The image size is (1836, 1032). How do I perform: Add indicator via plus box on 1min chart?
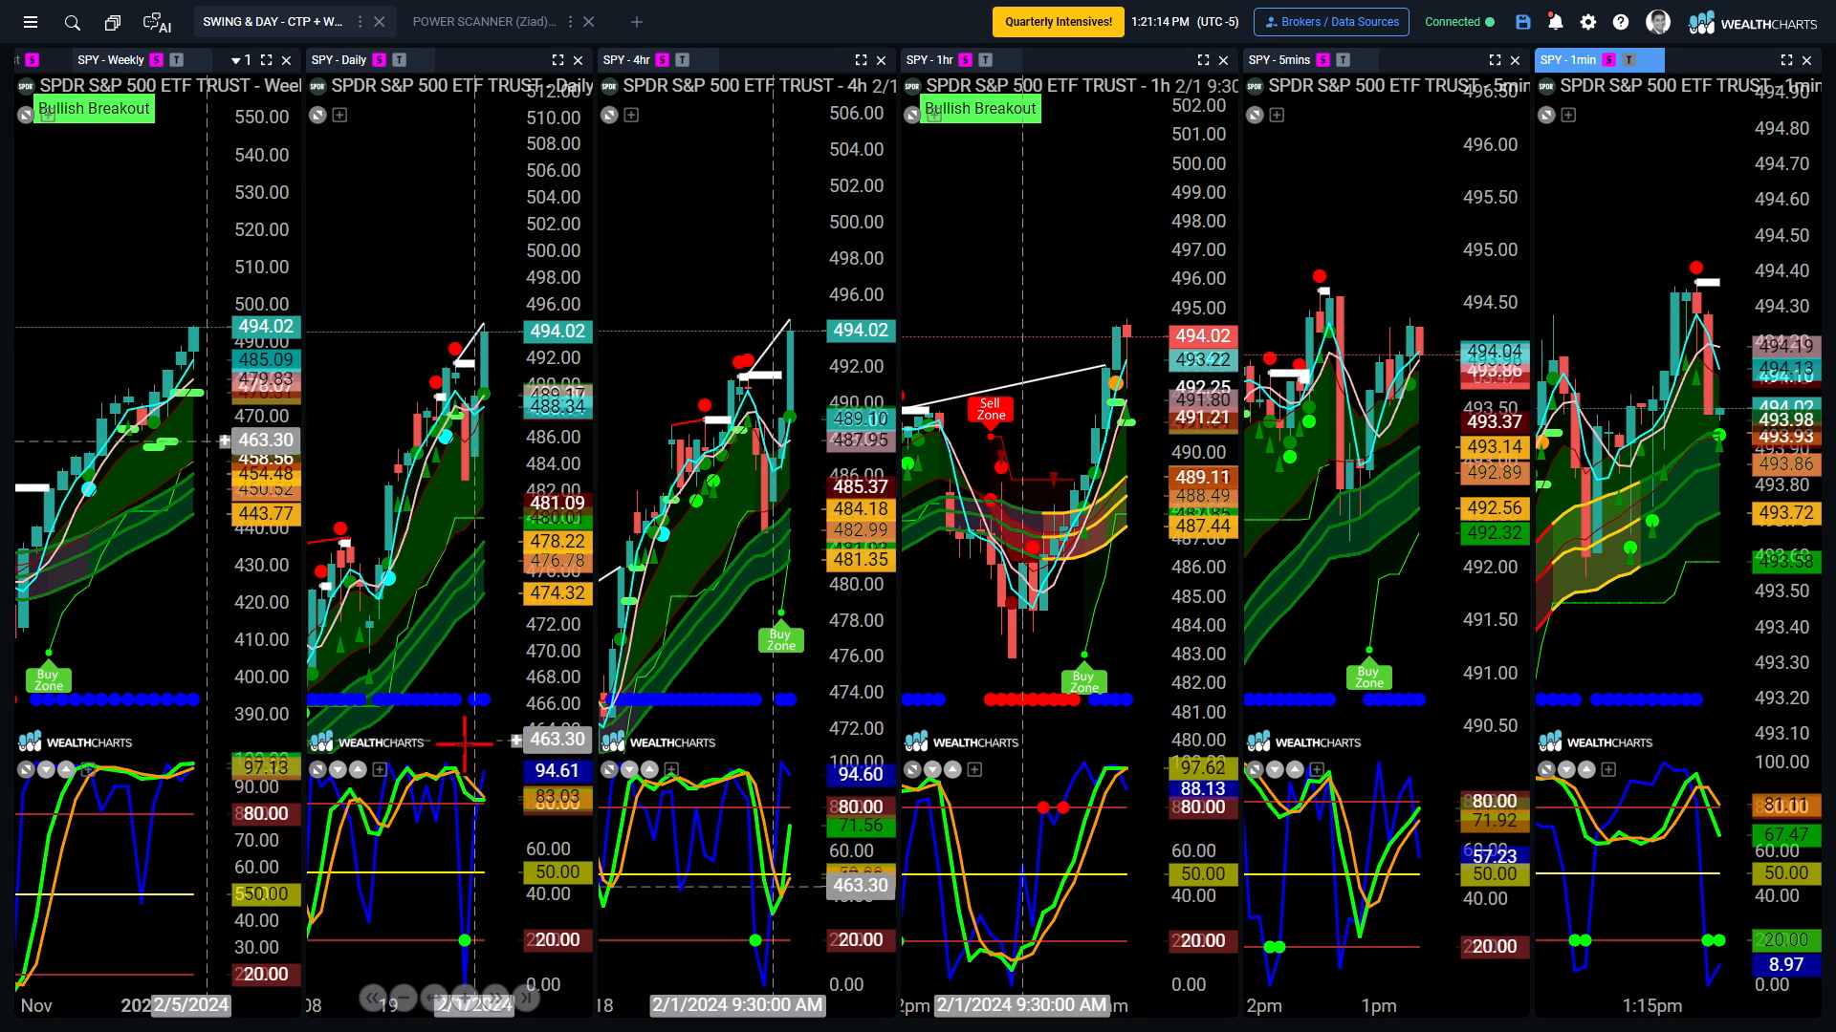[x=1568, y=116]
